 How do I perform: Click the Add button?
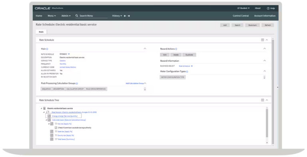(225, 25)
